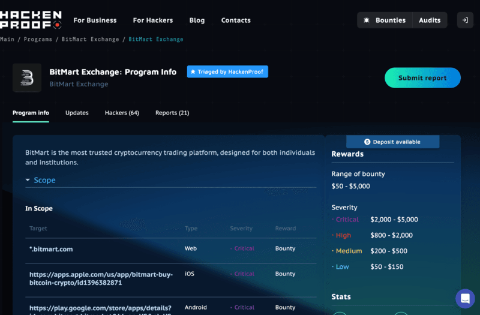The height and width of the screenshot is (315, 480).
Task: Click the $2,000 - $5,000 reward value
Action: (x=394, y=220)
